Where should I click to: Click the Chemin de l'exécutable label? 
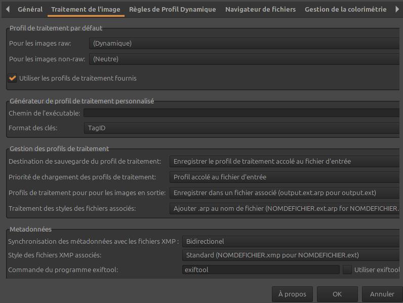44,113
